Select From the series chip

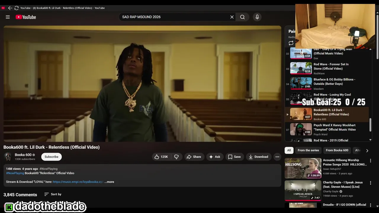point(308,150)
